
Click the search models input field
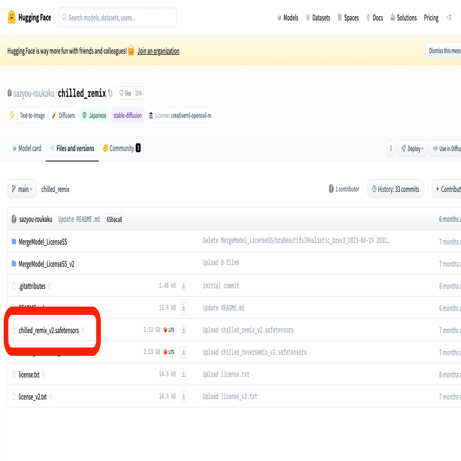[117, 17]
